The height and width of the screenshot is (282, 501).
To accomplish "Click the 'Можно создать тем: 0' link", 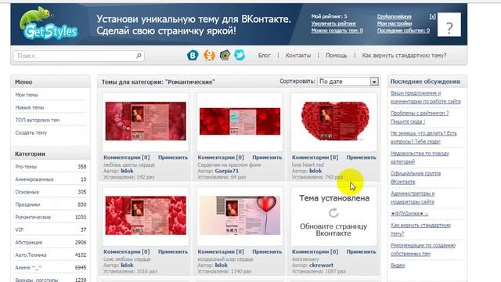I will click(x=337, y=31).
